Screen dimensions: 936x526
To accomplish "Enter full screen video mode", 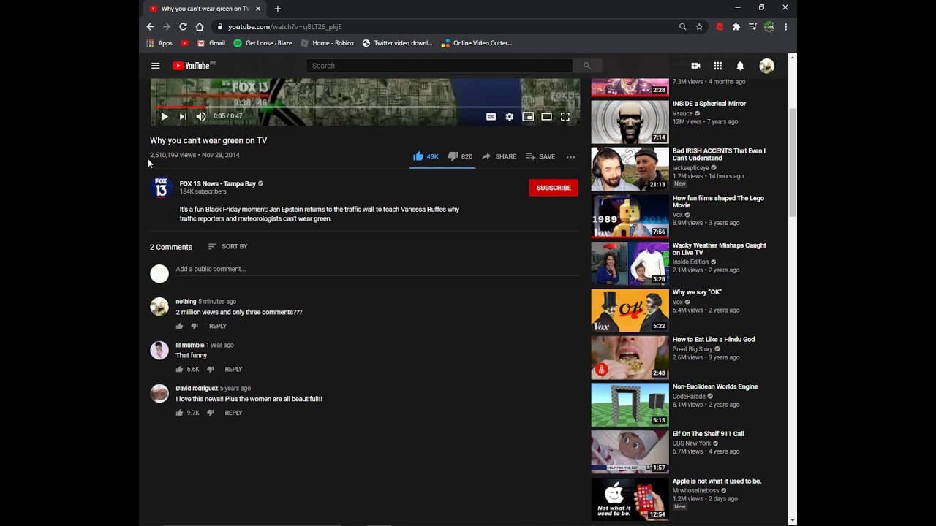I will 565,116.
